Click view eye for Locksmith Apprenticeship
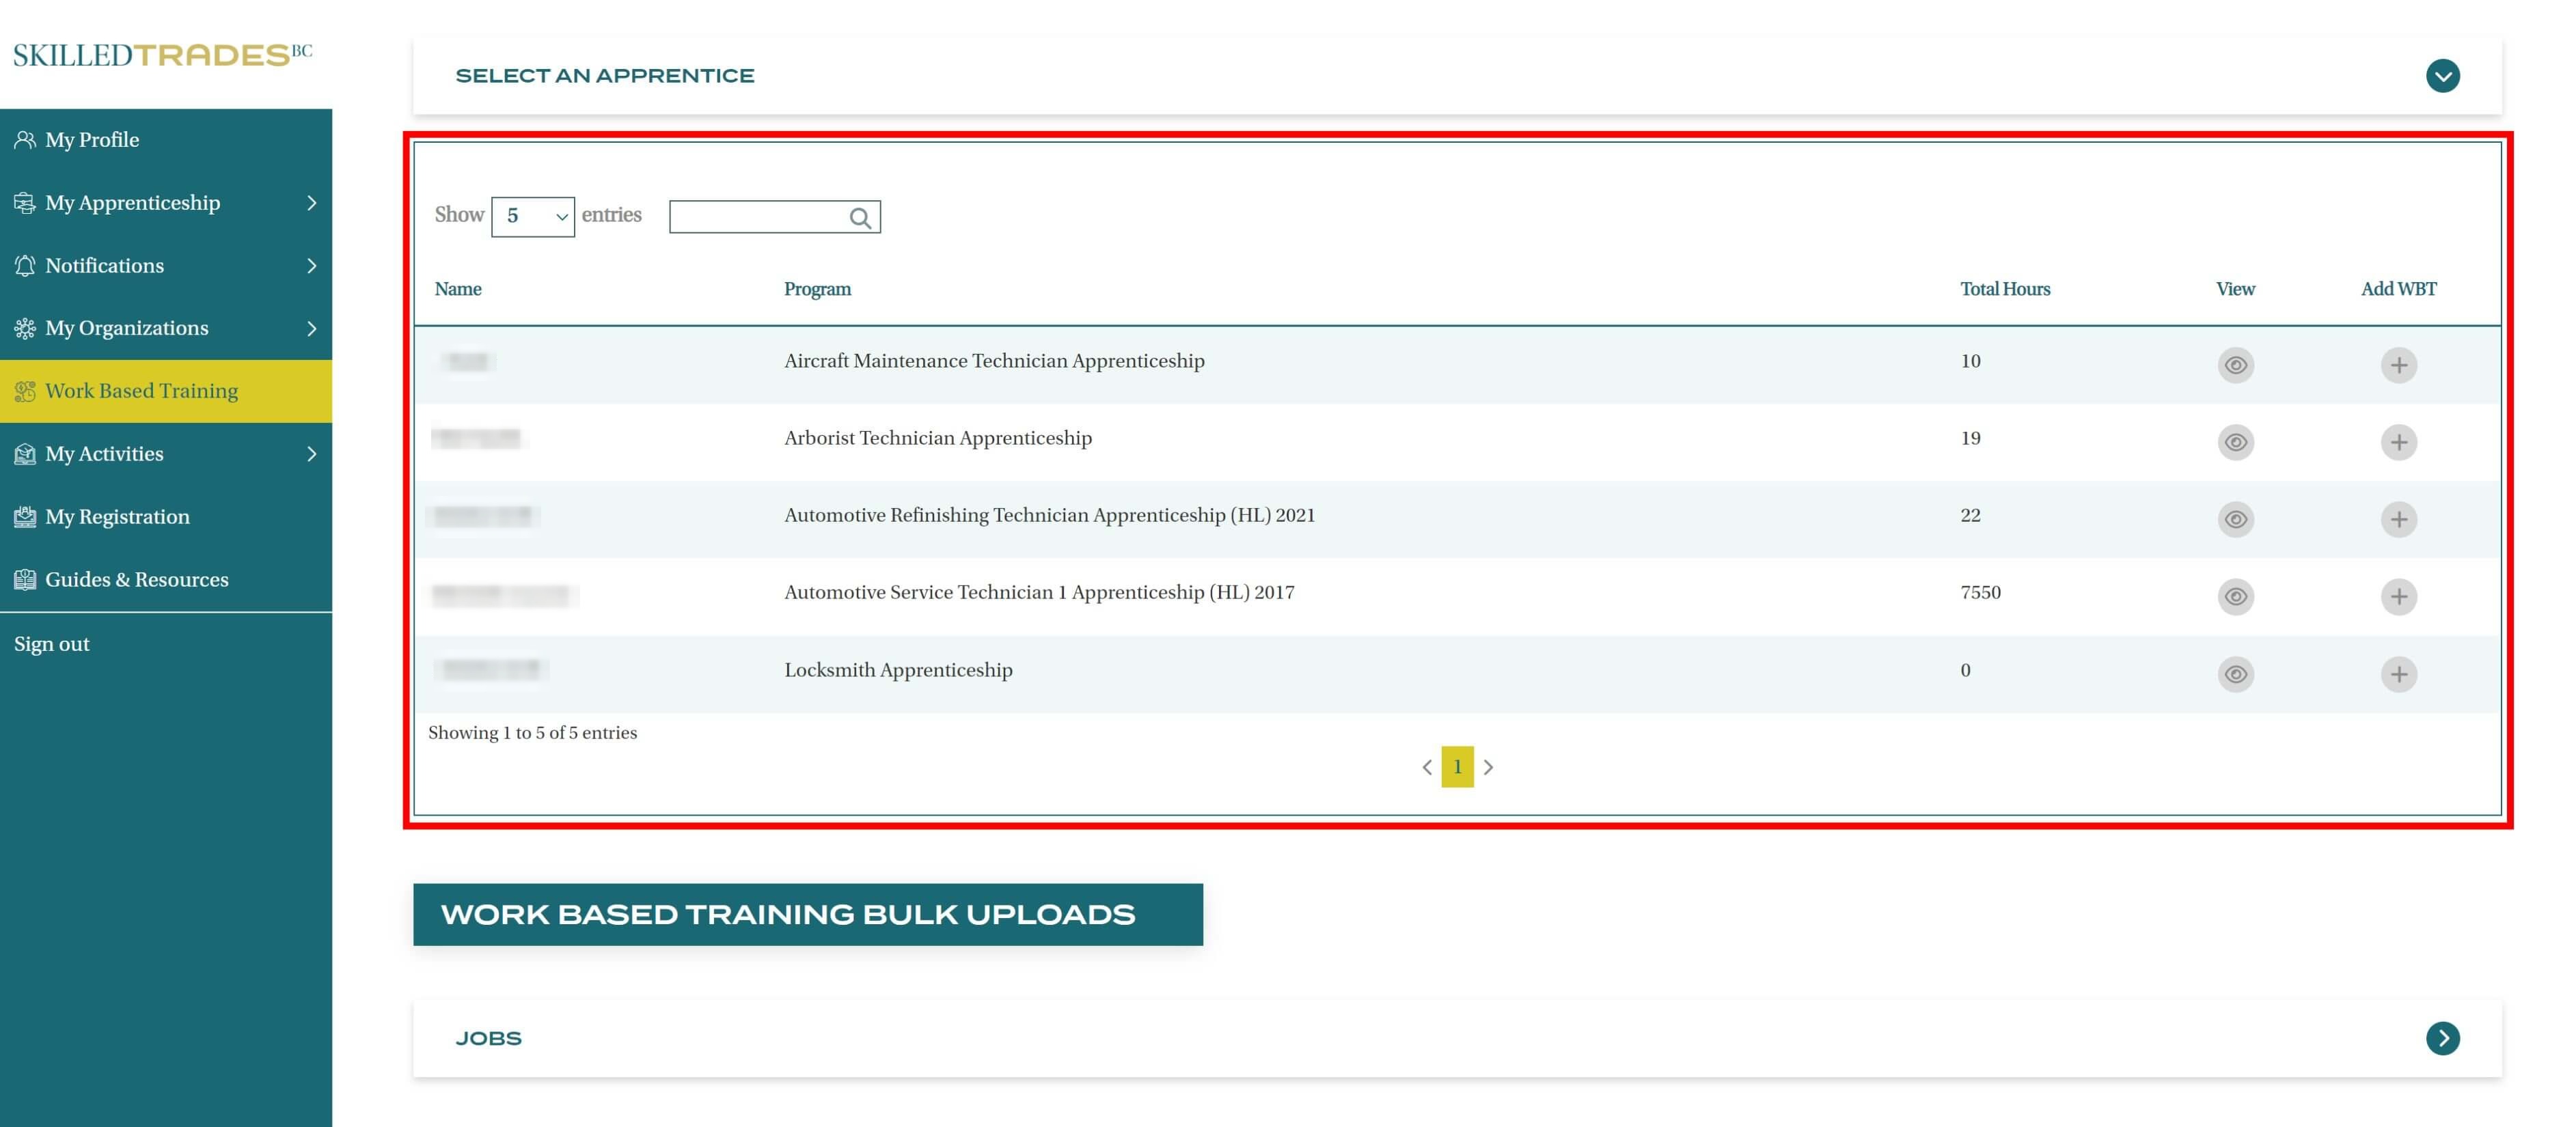This screenshot has height=1127, width=2576. point(2235,674)
